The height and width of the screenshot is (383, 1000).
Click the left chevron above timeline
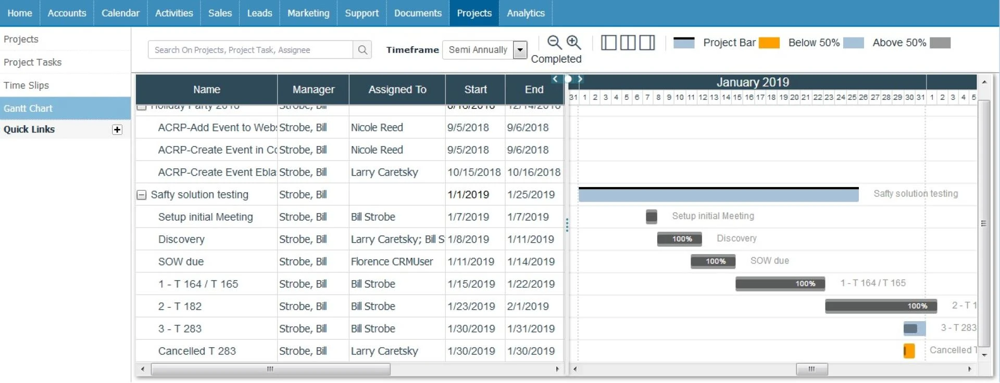555,79
